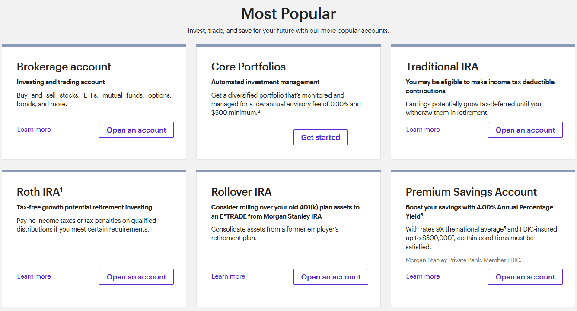Image resolution: width=577 pixels, height=311 pixels.
Task: Open a Rollover IRA account
Action: click(x=331, y=276)
